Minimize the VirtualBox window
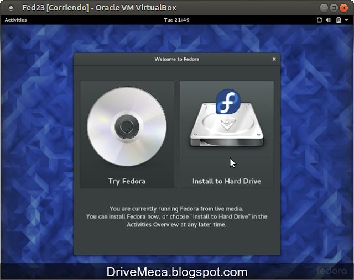354x280 pixels. pos(324,8)
